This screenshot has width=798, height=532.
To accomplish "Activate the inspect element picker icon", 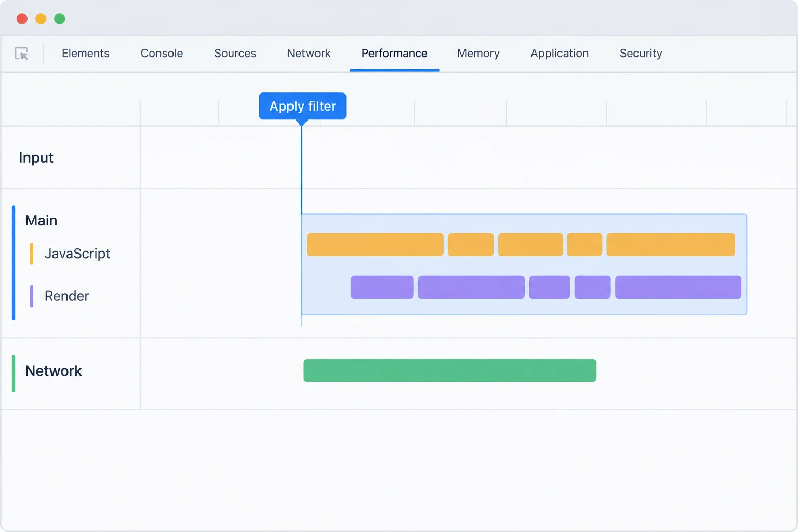I will pos(22,54).
